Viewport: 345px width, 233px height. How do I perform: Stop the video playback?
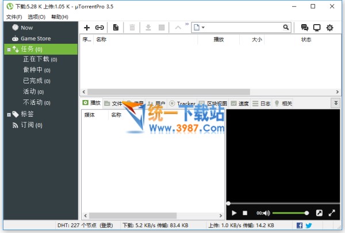pyautogui.click(x=245, y=213)
